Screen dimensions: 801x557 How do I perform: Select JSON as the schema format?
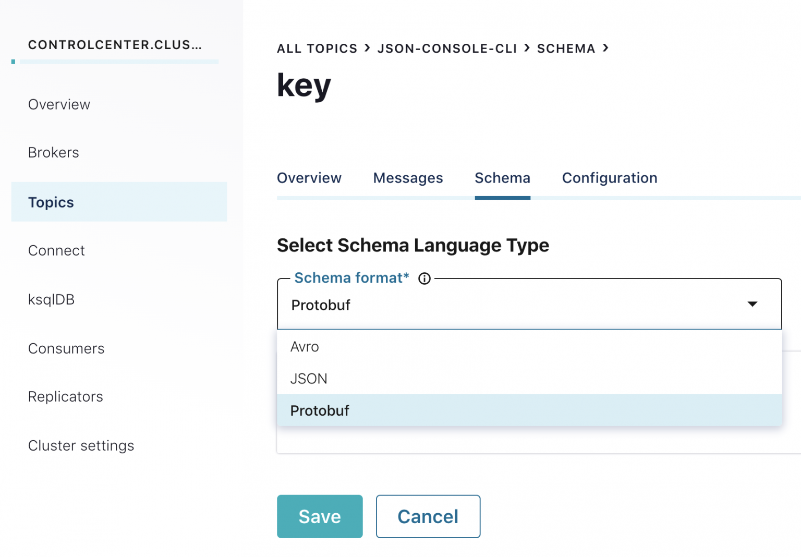point(309,379)
